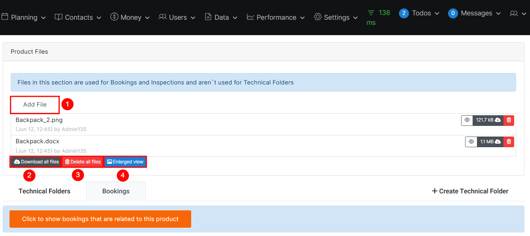Click the Add File button
The width and height of the screenshot is (530, 236).
point(35,105)
